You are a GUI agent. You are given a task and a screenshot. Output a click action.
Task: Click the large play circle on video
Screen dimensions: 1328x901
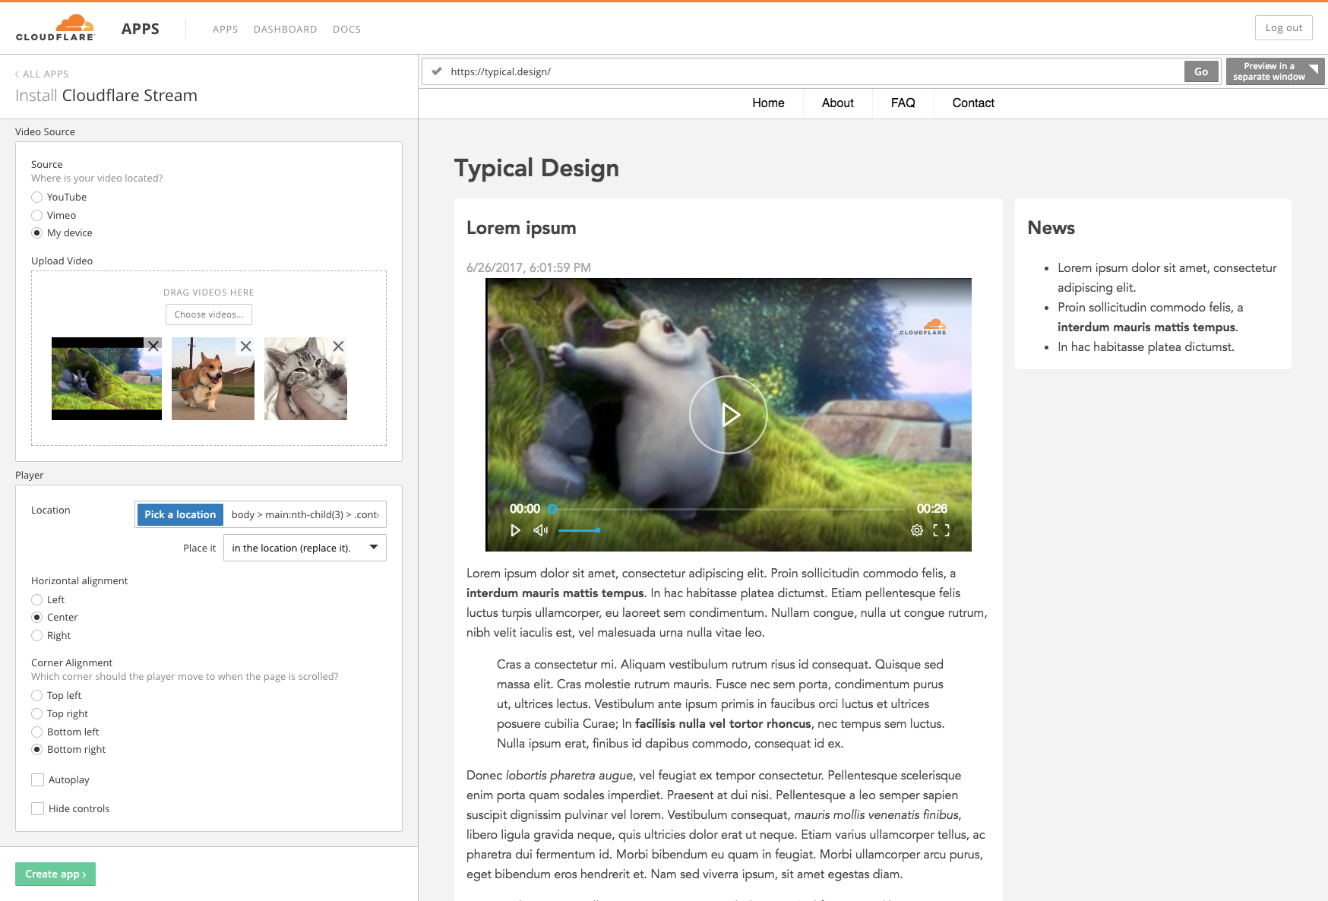[729, 415]
